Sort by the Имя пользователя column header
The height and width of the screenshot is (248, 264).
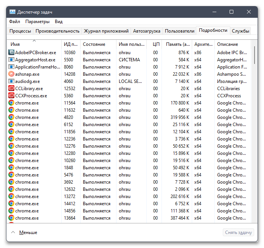pyautogui.click(x=132, y=44)
